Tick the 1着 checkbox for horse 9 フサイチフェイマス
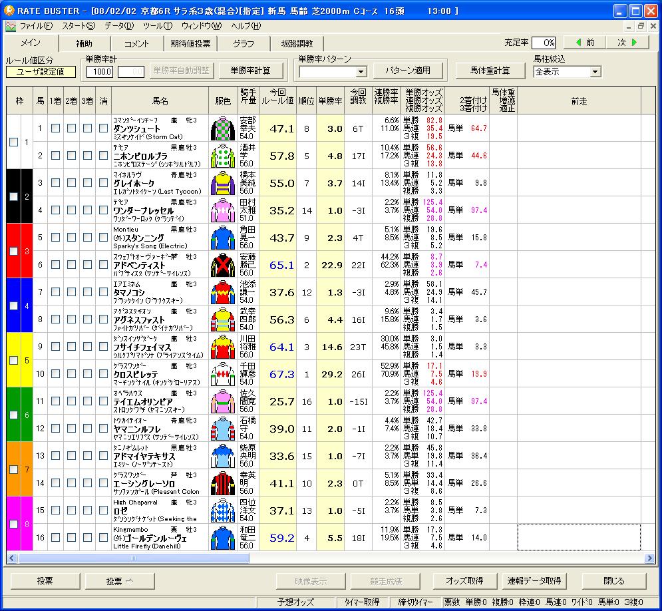662x611 pixels. pyautogui.click(x=55, y=347)
